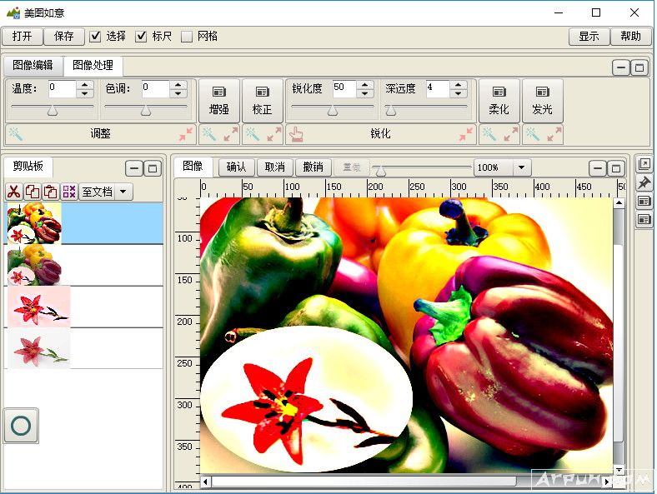657x494 pixels.
Task: Apply the 发光 (Glow) effect
Action: [542, 101]
